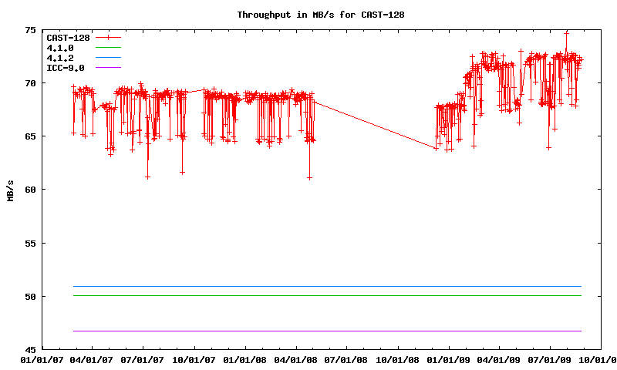This screenshot has width=617, height=370.
Task: Click the 45 tick label on y-axis
Action: (30, 349)
